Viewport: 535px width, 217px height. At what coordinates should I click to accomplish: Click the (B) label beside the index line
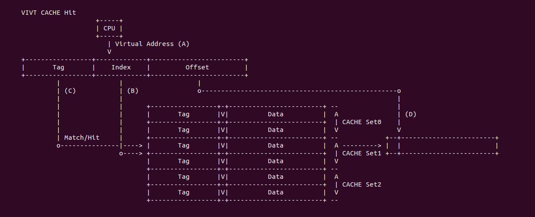pos(133,91)
